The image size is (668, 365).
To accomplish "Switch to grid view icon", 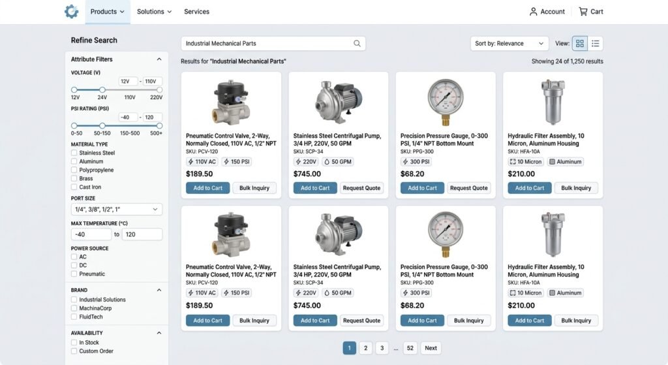I will point(580,44).
